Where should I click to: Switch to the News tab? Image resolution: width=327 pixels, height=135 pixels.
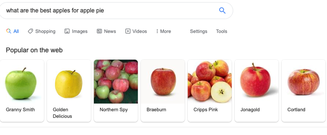tap(106, 31)
